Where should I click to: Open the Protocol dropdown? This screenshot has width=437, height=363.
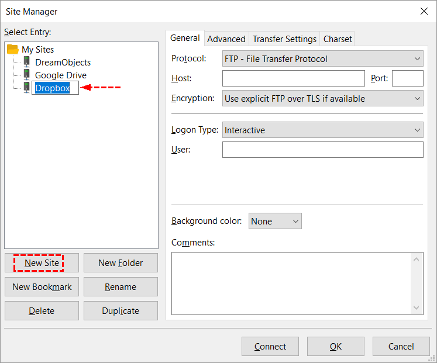(323, 58)
